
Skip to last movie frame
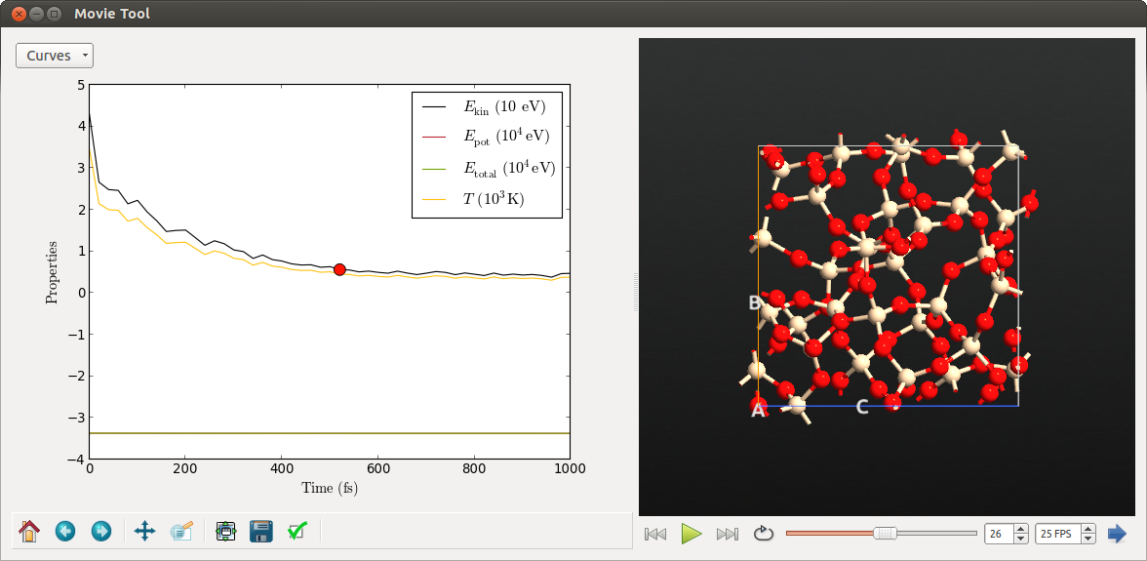[x=728, y=534]
